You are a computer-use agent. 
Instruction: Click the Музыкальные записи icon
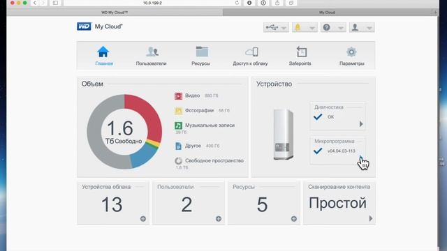(x=179, y=125)
